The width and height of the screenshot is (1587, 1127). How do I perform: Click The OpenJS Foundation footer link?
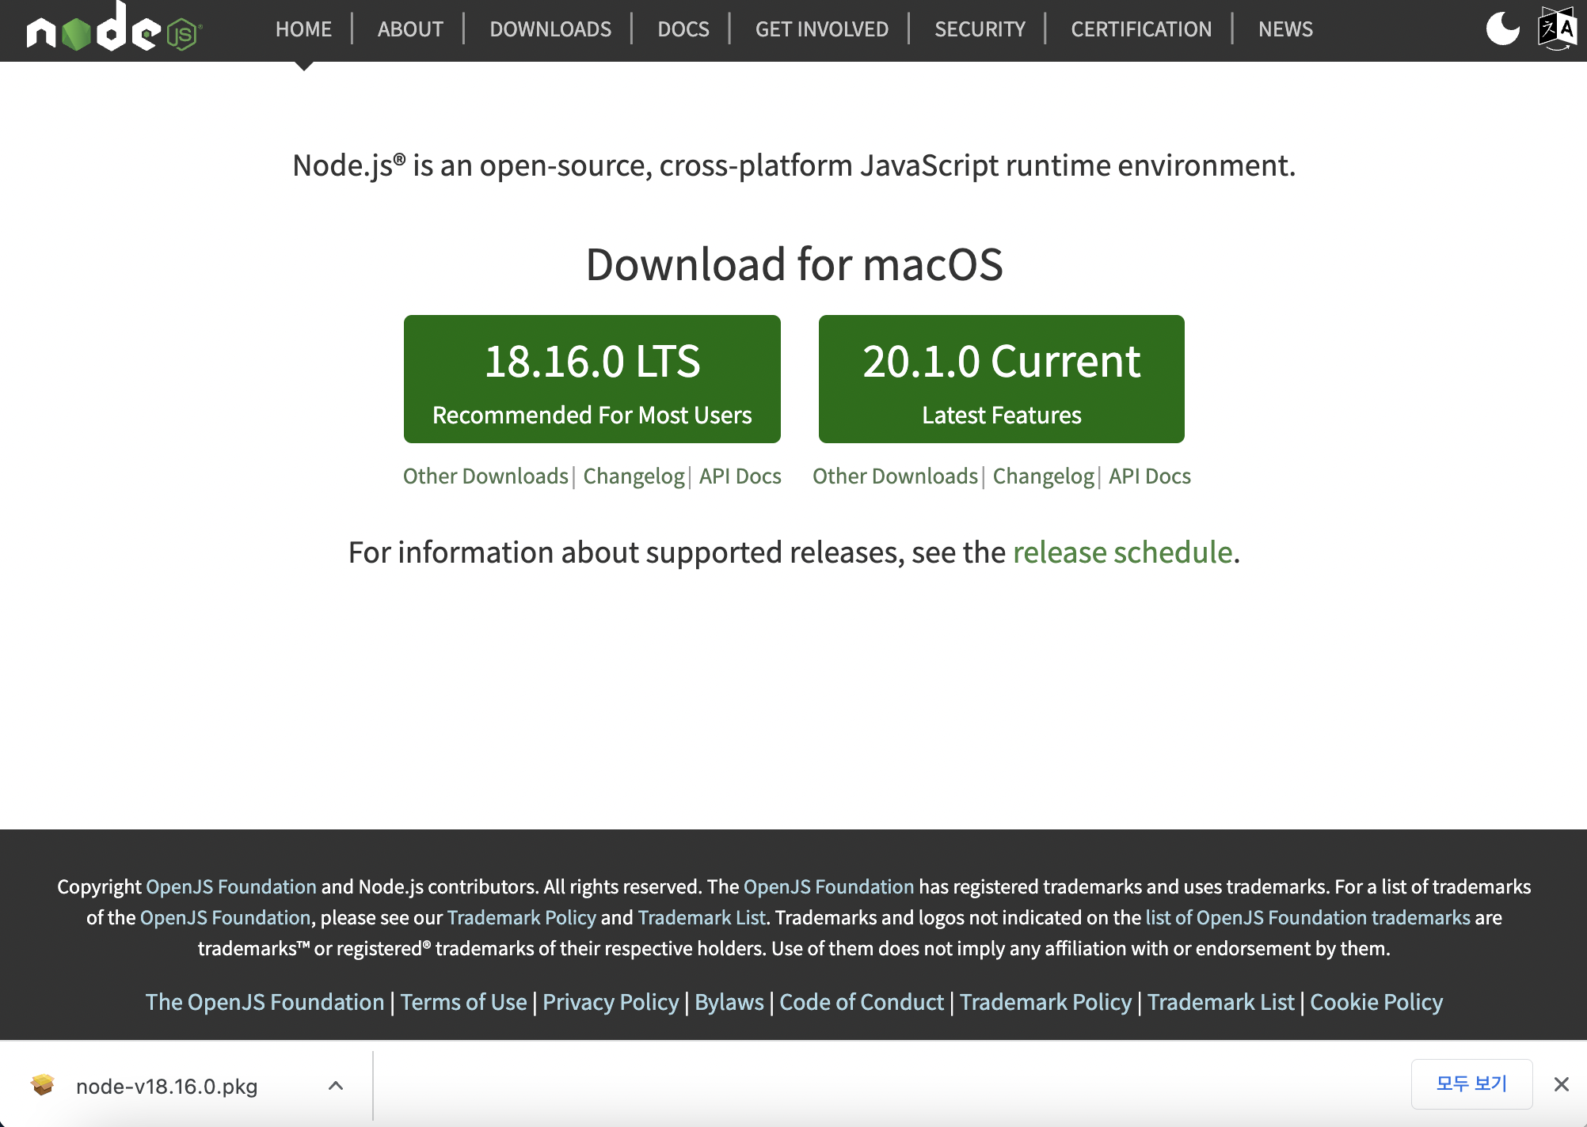pyautogui.click(x=264, y=1002)
